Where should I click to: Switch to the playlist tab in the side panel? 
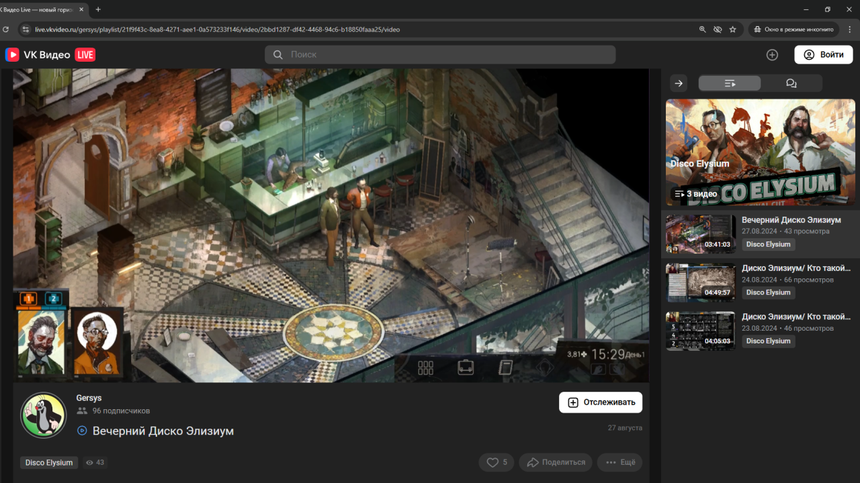click(730, 83)
